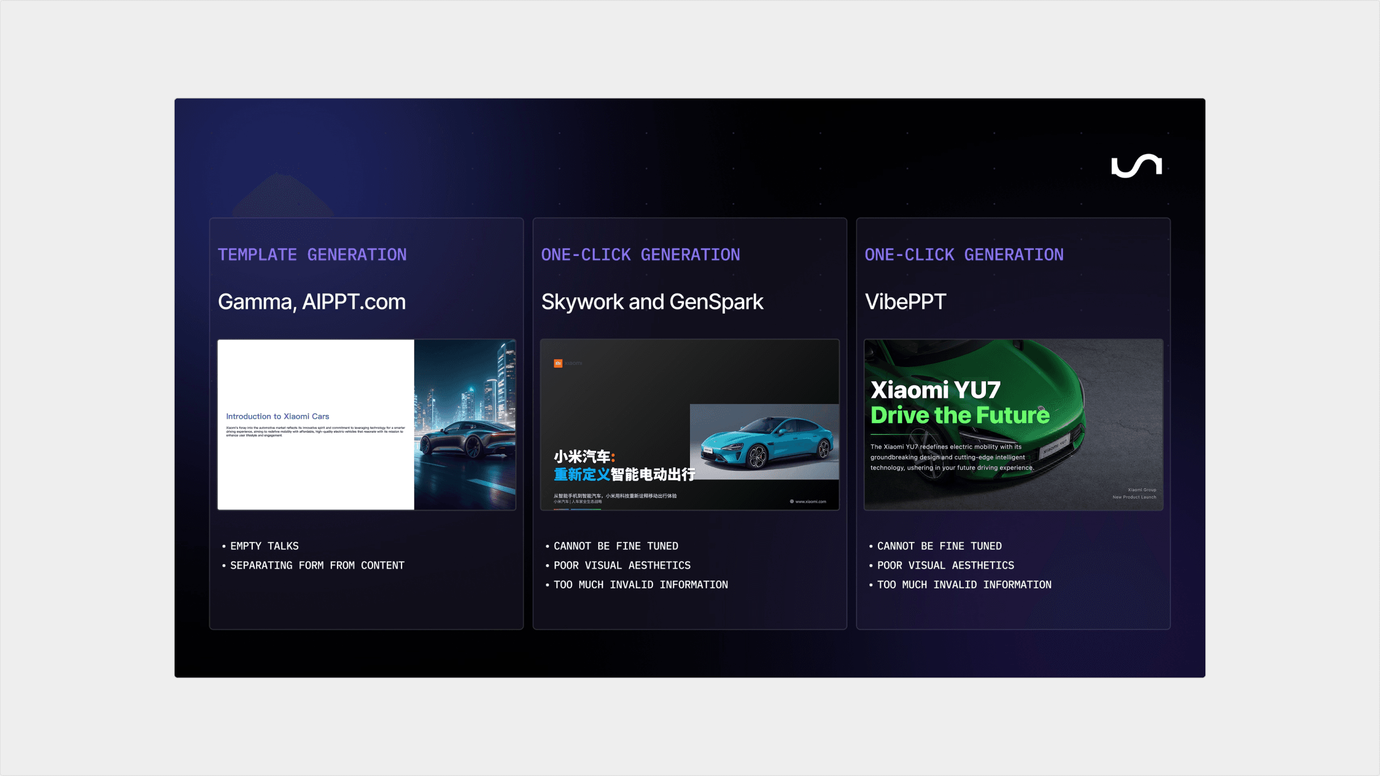This screenshot has height=776, width=1380.
Task: Click the orange Xiaomi mi logo
Action: pos(558,363)
